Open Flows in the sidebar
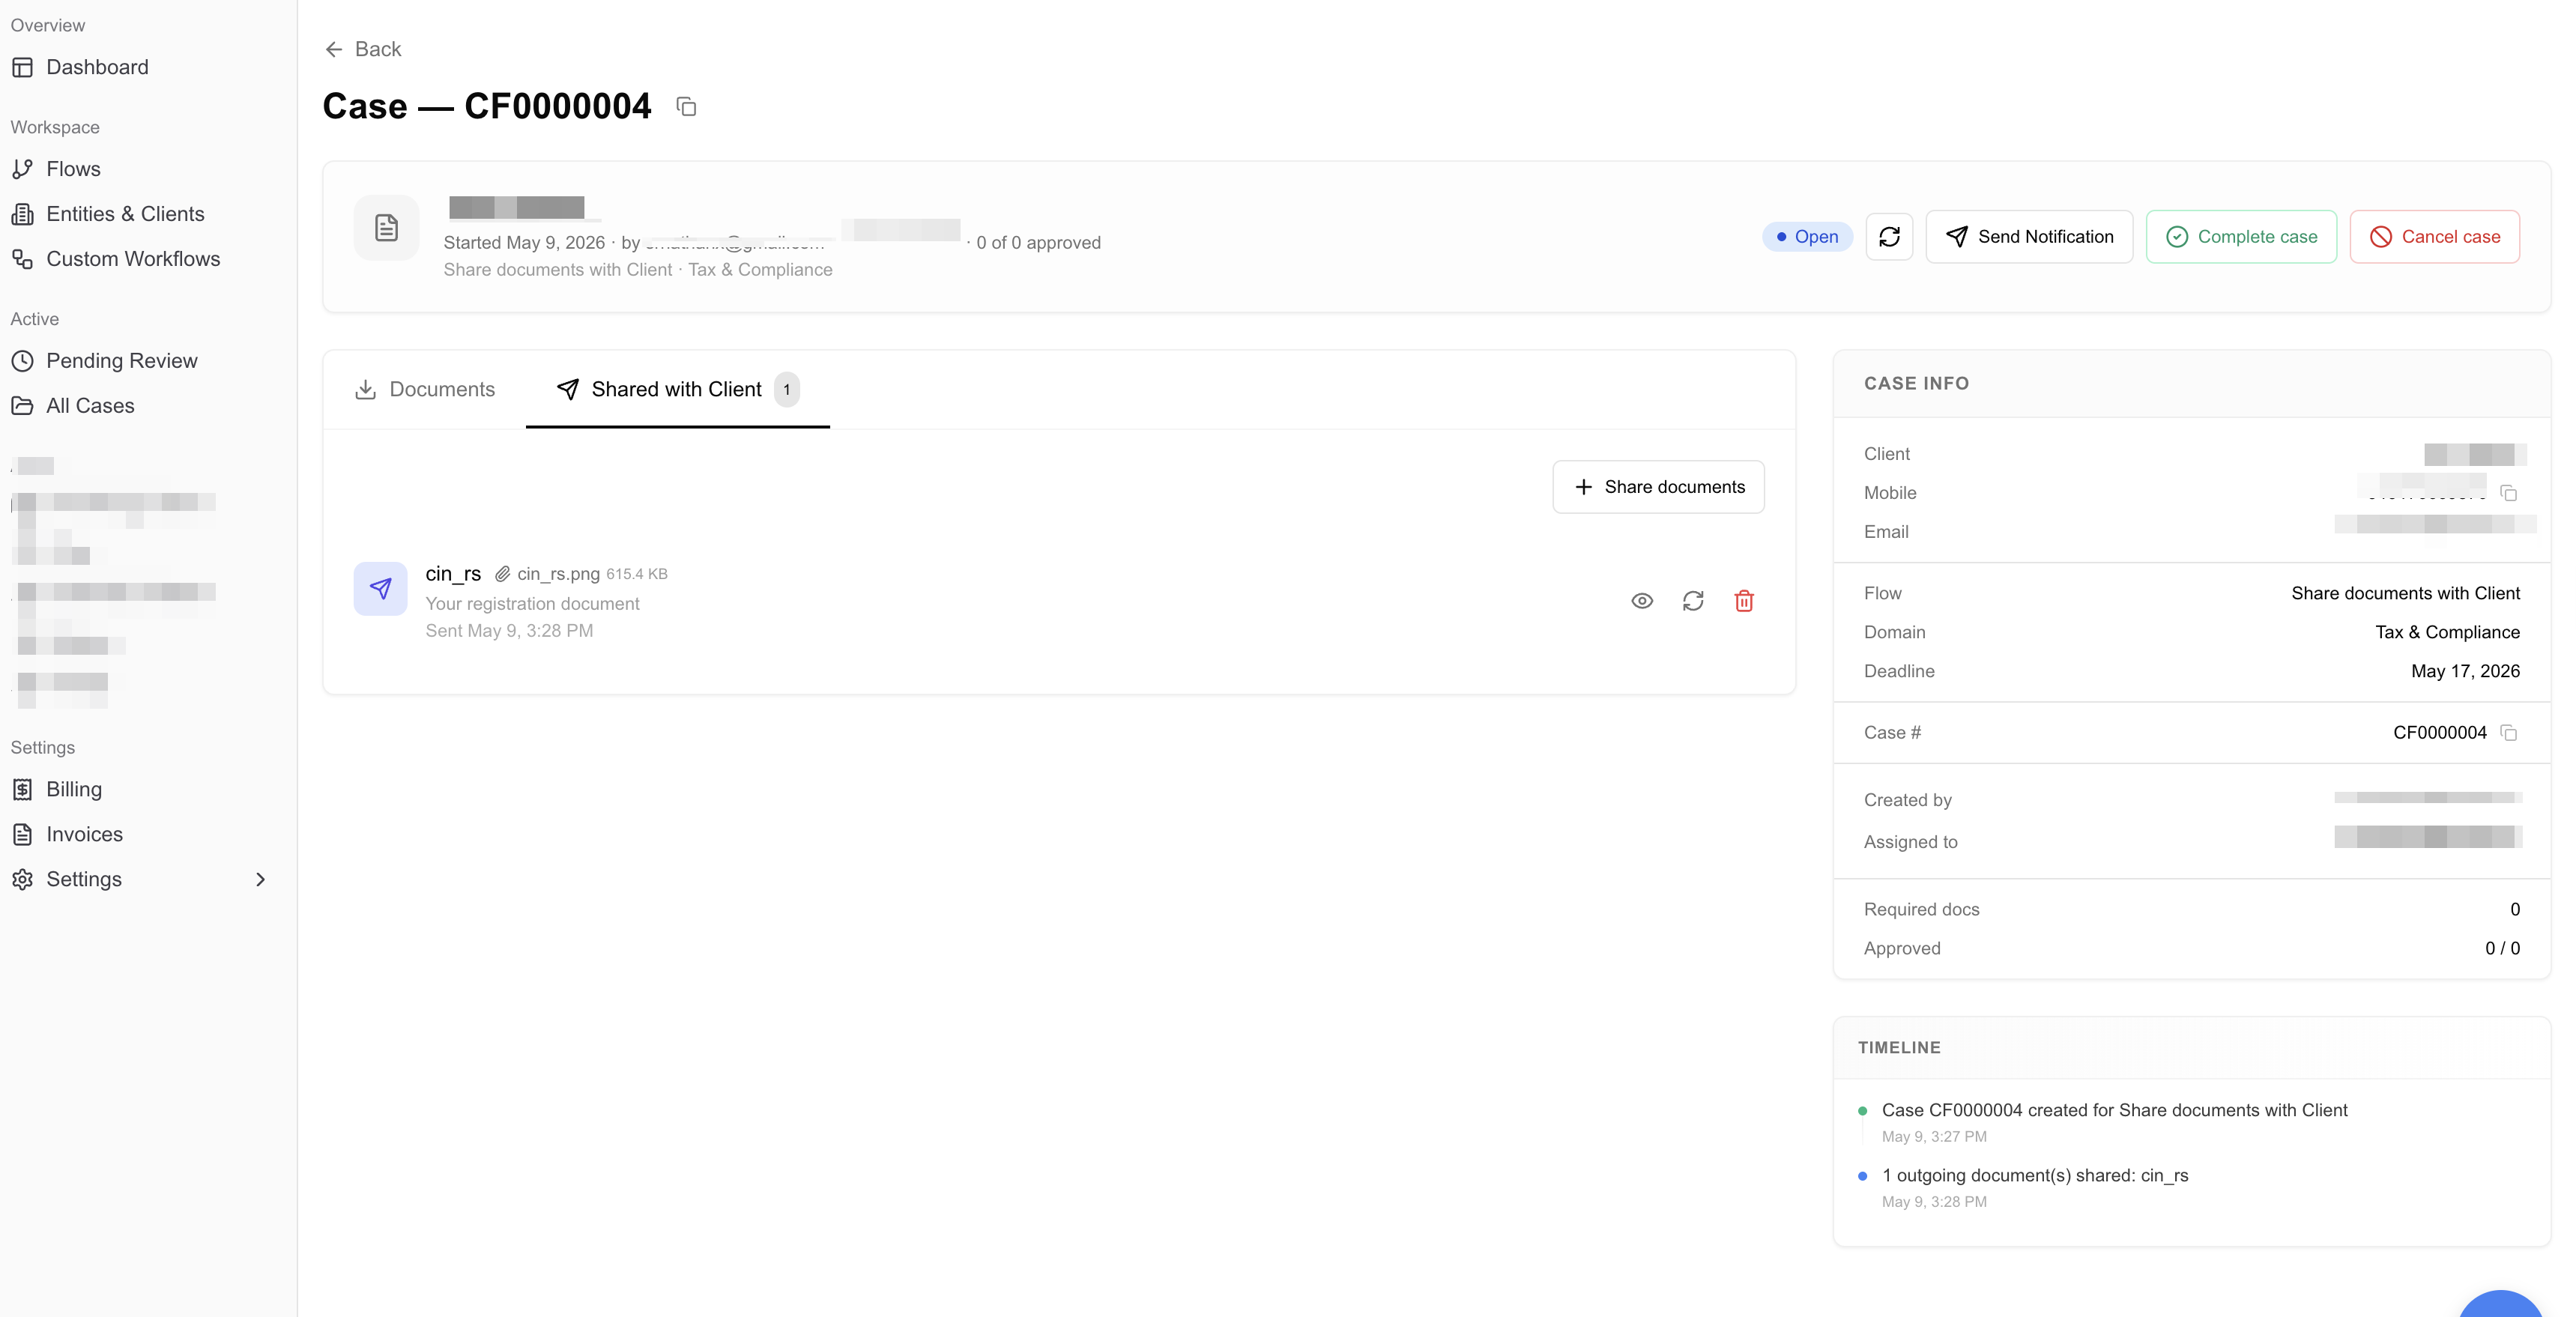 click(x=73, y=169)
